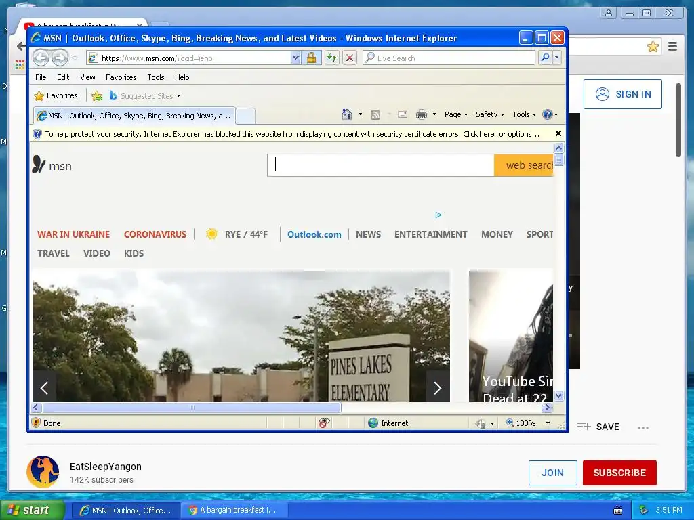Click the Internet security zone indicator
Viewport: 694px width, 520px height.
pos(388,423)
